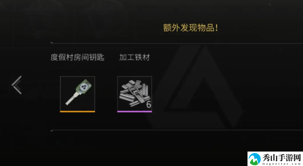
Task: Select the resort room key item icon
Action: [x=77, y=94]
